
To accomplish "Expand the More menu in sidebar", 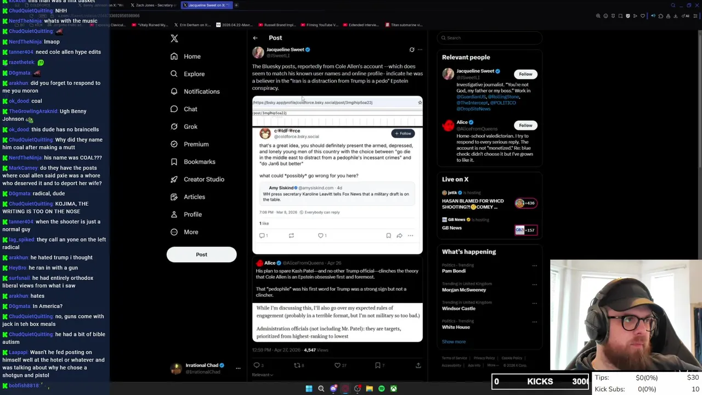I will [184, 232].
